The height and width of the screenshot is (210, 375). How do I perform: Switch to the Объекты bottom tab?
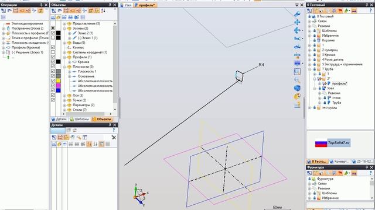(x=102, y=119)
